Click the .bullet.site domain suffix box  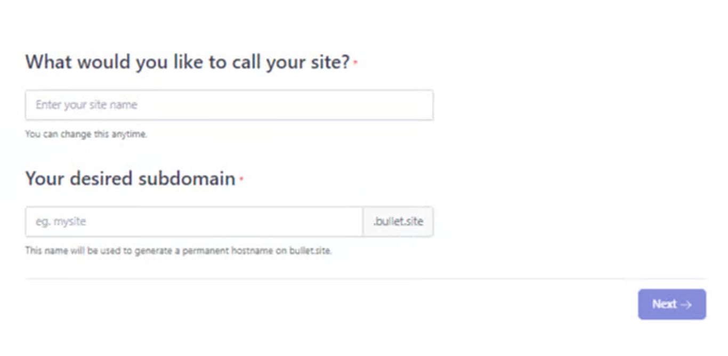(398, 222)
